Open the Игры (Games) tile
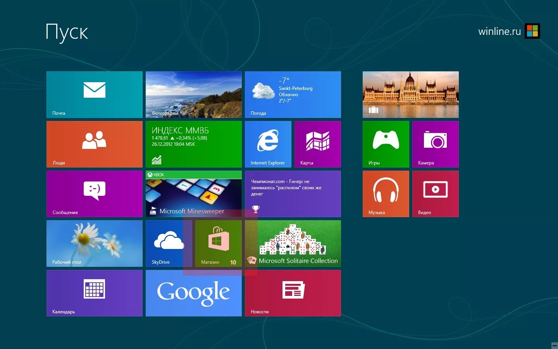Screen dimensions: 558x349 (386, 144)
